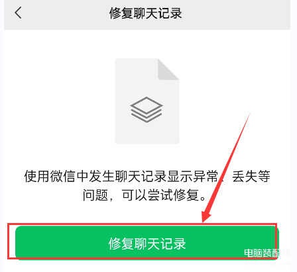Click the red arrow annotation's arrowhead
Viewport: 297px width, 272px height.
[x=206, y=215]
